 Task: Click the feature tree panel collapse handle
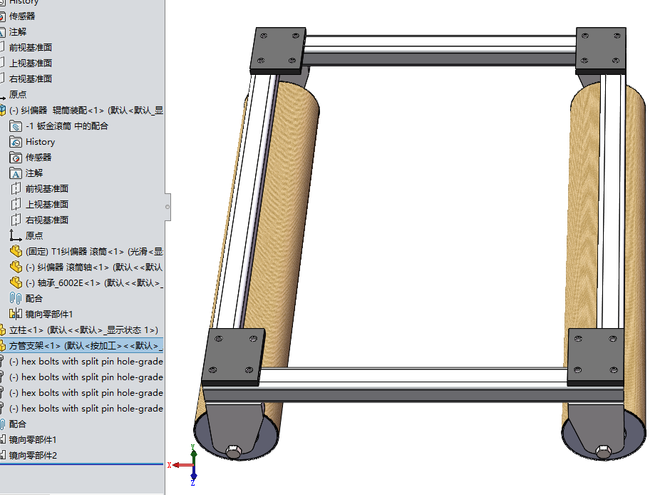point(167,207)
